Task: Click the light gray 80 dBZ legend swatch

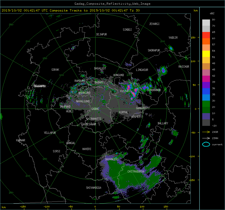Action: click(206, 23)
